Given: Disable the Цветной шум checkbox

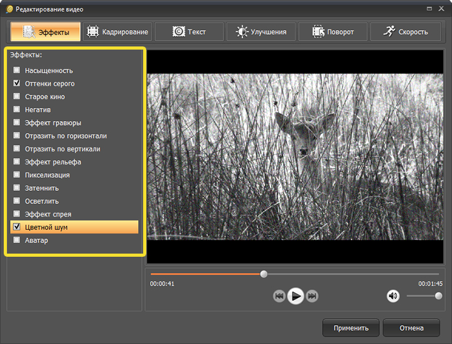Looking at the screenshot, I should coord(17,227).
